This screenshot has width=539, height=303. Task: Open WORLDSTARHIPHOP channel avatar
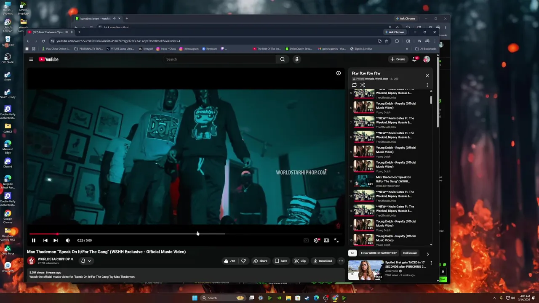[x=31, y=261]
